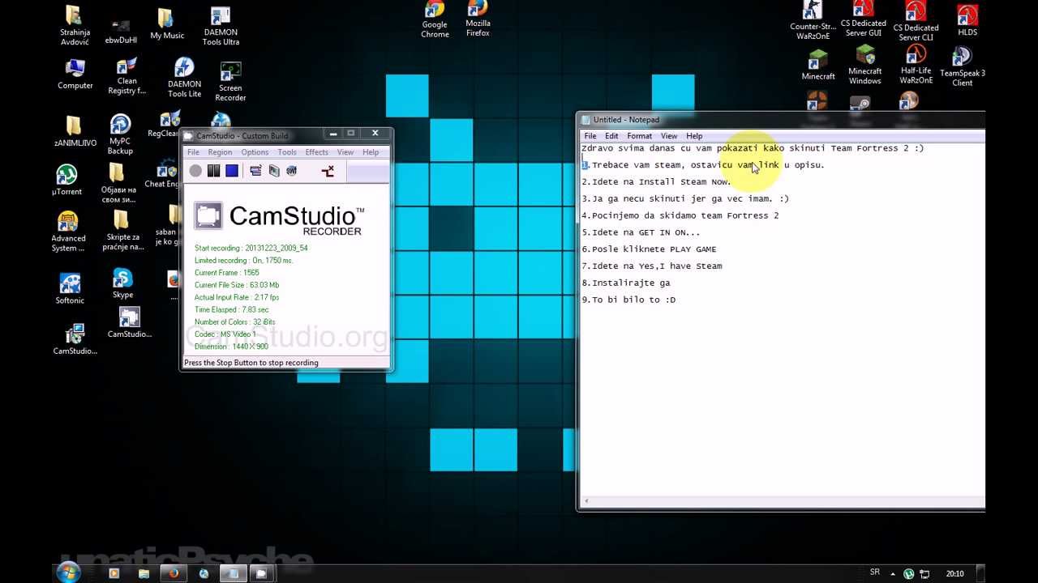The width and height of the screenshot is (1038, 583).
Task: Select the CamStudio desktop shortcut below Softonic
Action: coord(75,340)
